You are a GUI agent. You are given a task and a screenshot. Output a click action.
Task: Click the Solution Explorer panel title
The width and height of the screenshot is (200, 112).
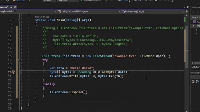pos(195,7)
